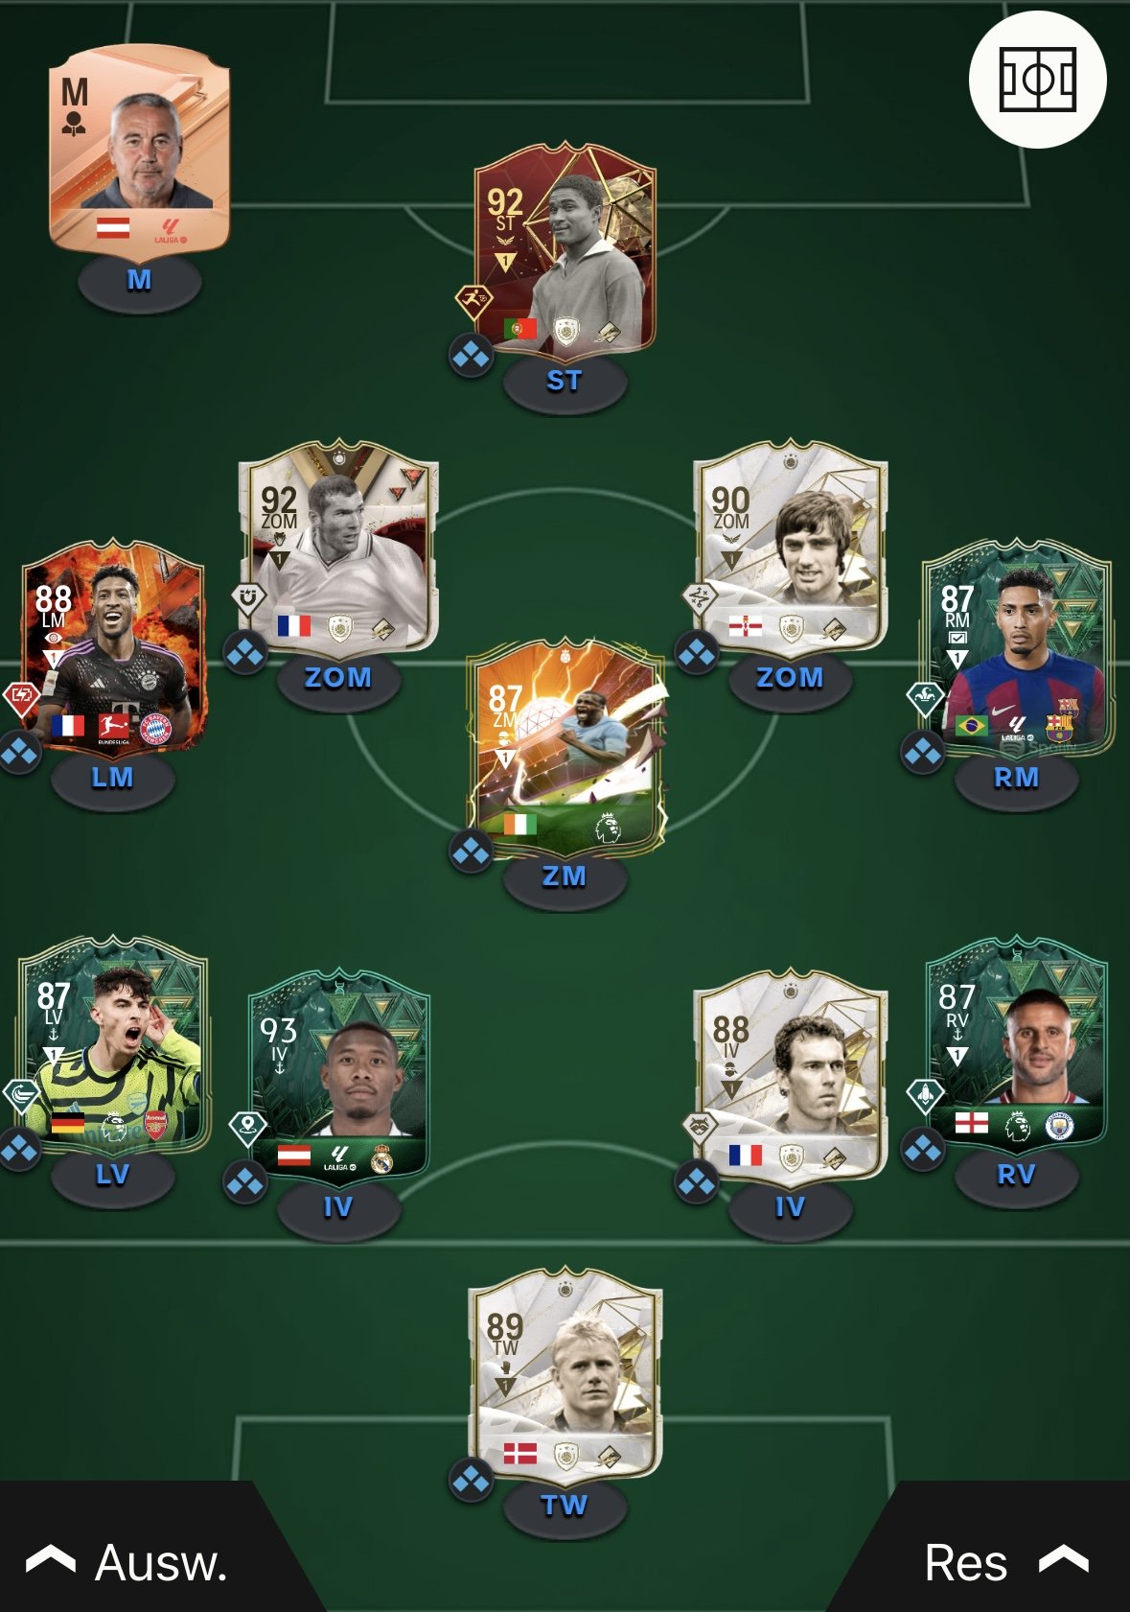1130x1612 pixels.
Task: Select the 92 ST striker card
Action: tap(565, 250)
